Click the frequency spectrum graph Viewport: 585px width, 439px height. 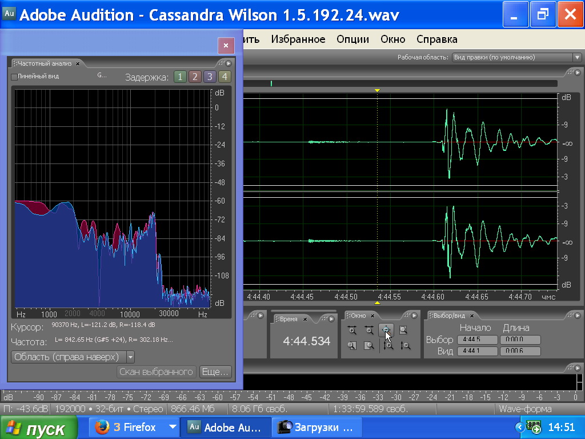pyautogui.click(x=113, y=198)
